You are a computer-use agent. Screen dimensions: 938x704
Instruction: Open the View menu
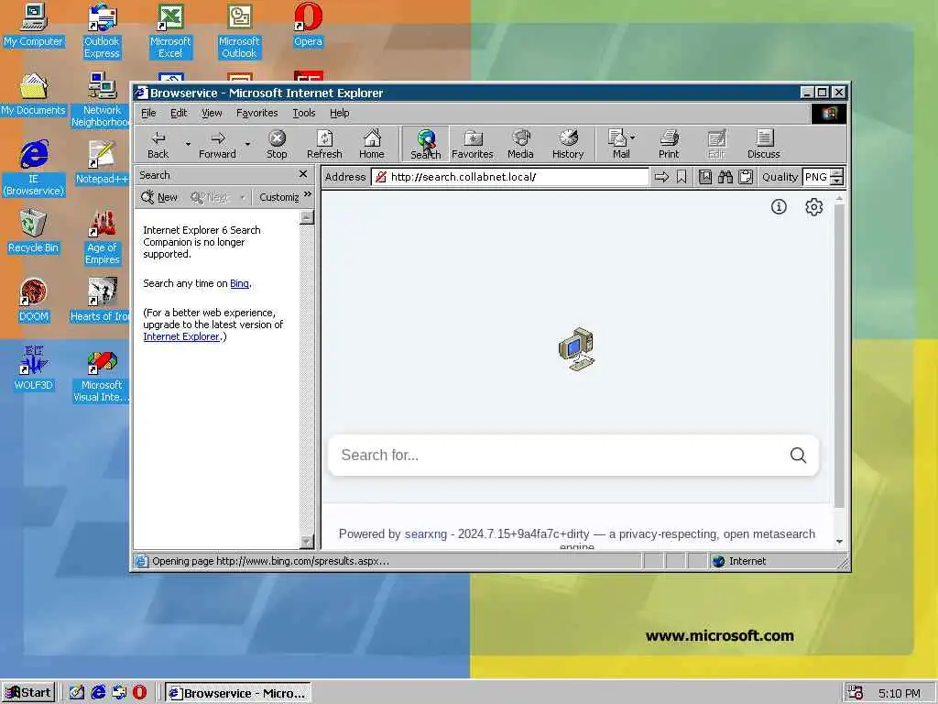212,113
